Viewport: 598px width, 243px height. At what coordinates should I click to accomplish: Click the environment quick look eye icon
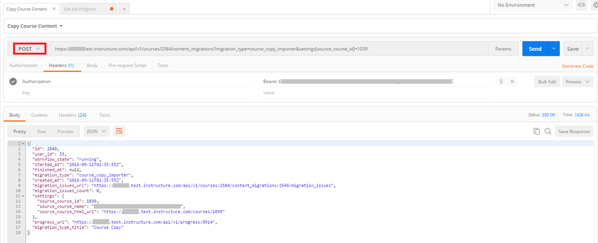(x=581, y=5)
